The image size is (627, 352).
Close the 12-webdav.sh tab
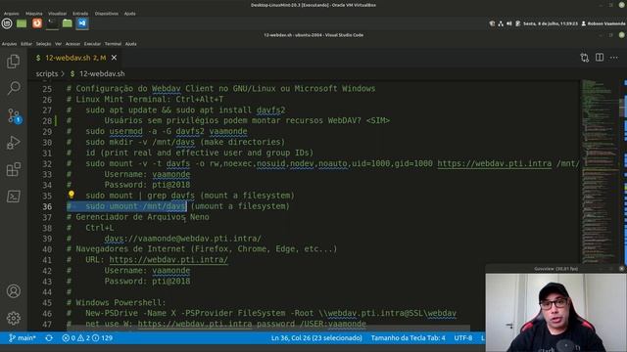click(x=114, y=58)
